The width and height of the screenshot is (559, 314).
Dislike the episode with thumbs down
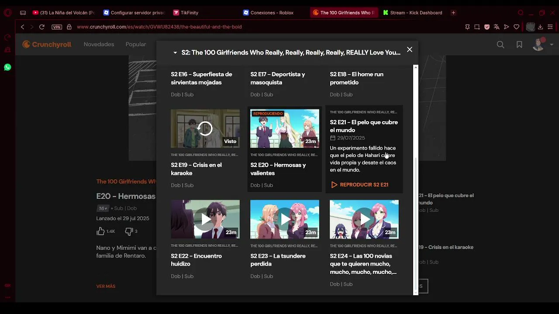coord(129,231)
